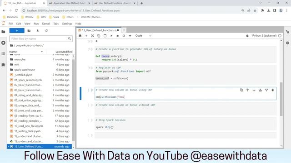291x163 pixels.
Task: Open the property inspector on the right sidebar
Action: (x=287, y=32)
